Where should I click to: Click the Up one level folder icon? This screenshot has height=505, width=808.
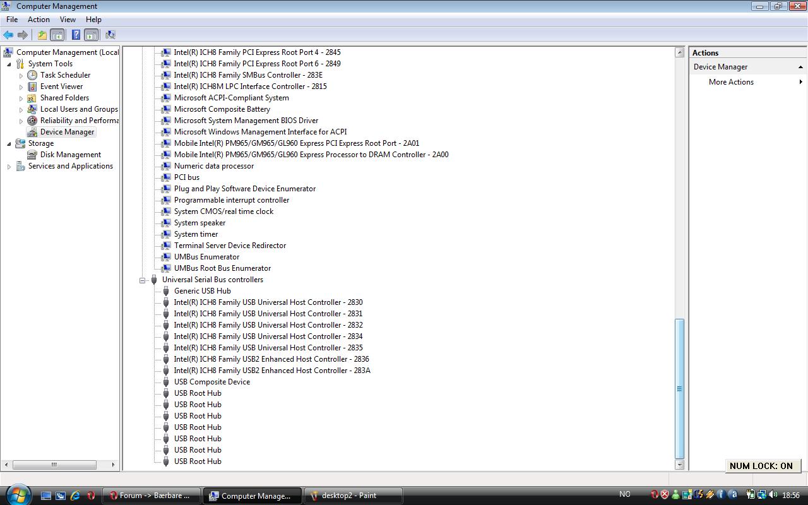42,35
